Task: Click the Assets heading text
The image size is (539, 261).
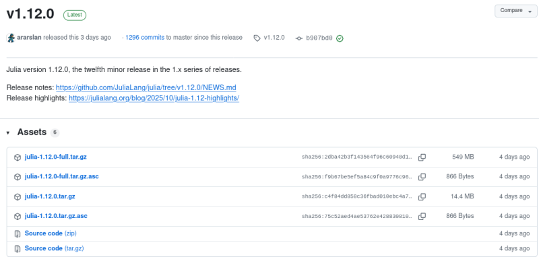Action: tap(32, 133)
